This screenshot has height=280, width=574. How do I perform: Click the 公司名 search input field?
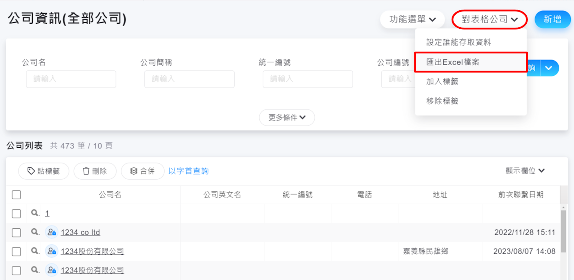click(x=71, y=79)
